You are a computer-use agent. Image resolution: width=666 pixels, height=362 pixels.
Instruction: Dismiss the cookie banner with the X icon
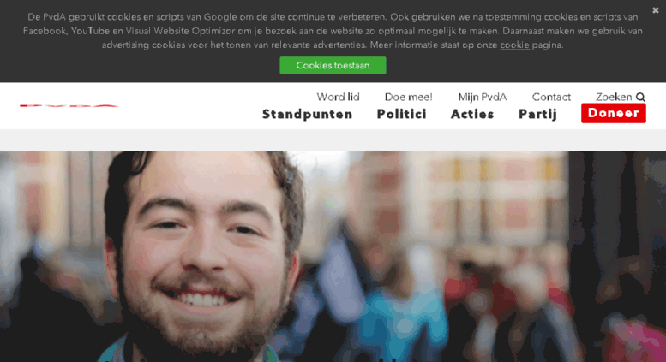(x=656, y=10)
